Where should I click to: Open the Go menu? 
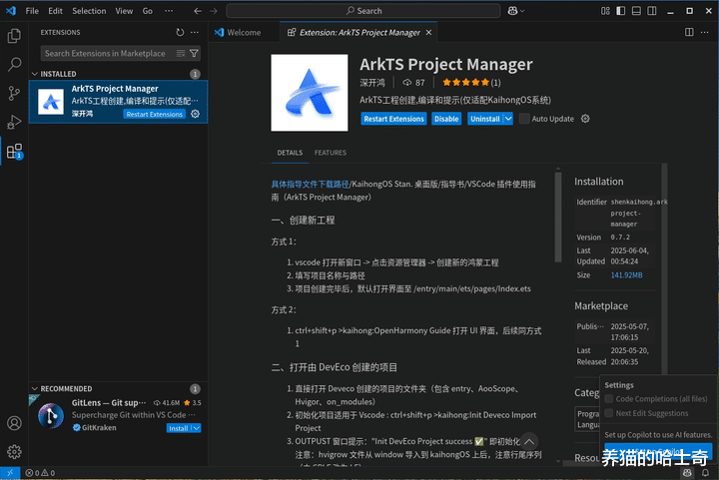click(148, 11)
